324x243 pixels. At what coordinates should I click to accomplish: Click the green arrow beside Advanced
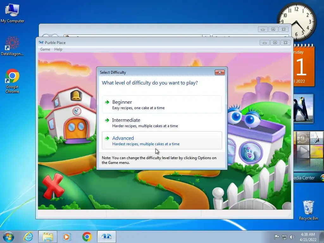[x=107, y=138]
